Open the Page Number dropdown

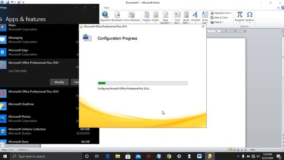[x=166, y=17]
